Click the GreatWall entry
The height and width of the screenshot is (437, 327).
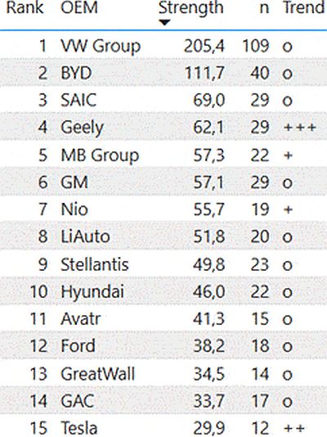(x=97, y=373)
